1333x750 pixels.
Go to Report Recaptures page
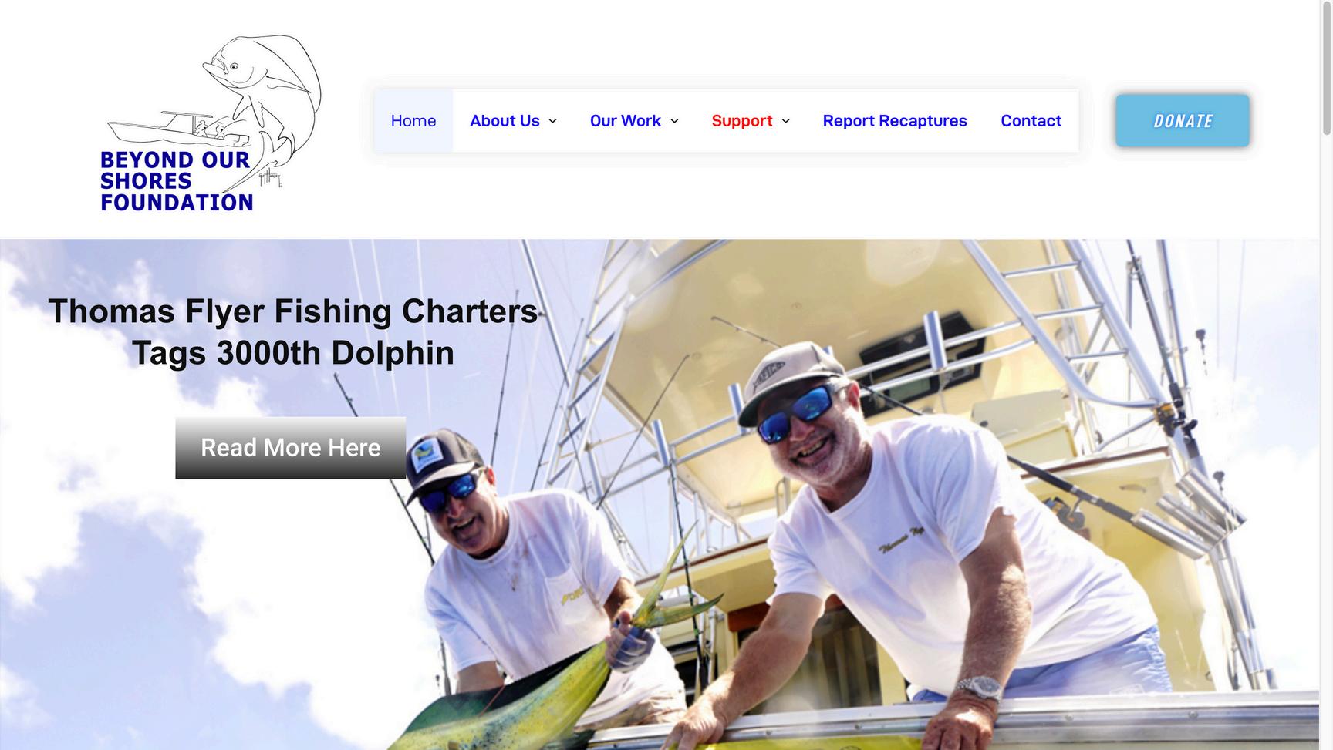(895, 121)
